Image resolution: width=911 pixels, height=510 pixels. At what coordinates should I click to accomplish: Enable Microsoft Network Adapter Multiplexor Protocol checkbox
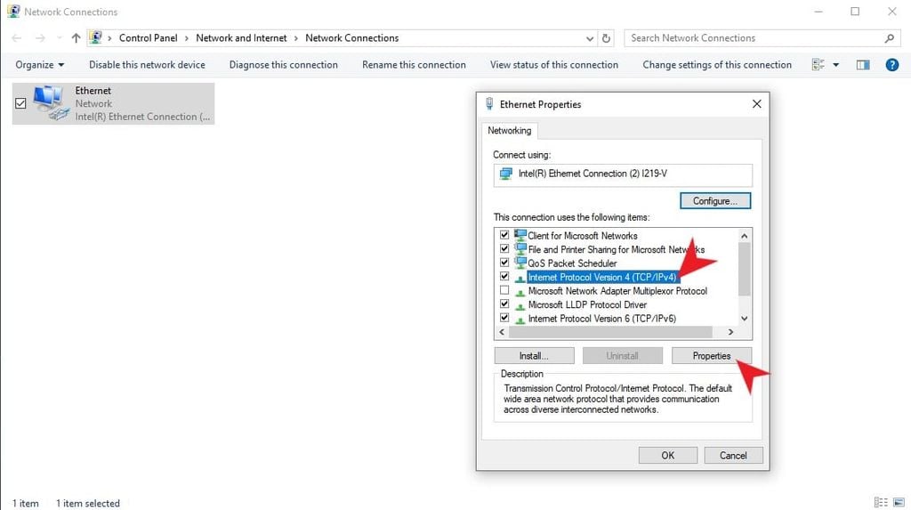(504, 290)
